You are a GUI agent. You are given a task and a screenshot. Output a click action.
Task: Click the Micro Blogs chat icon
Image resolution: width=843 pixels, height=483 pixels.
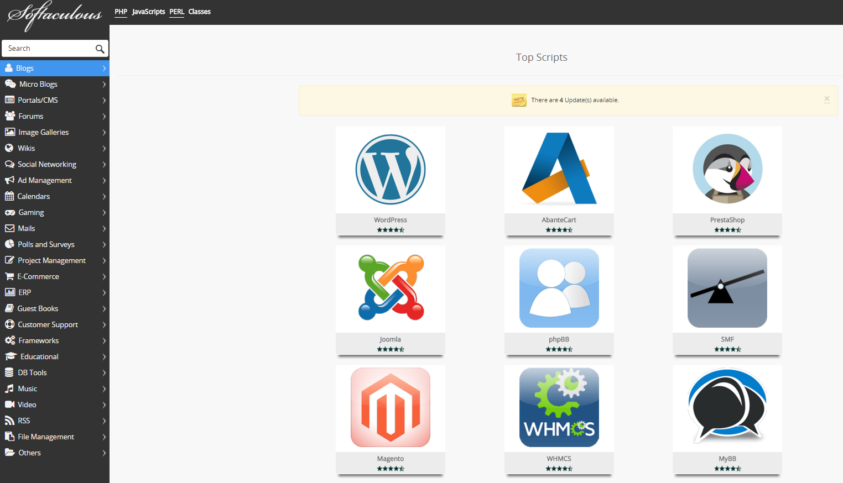click(x=10, y=84)
